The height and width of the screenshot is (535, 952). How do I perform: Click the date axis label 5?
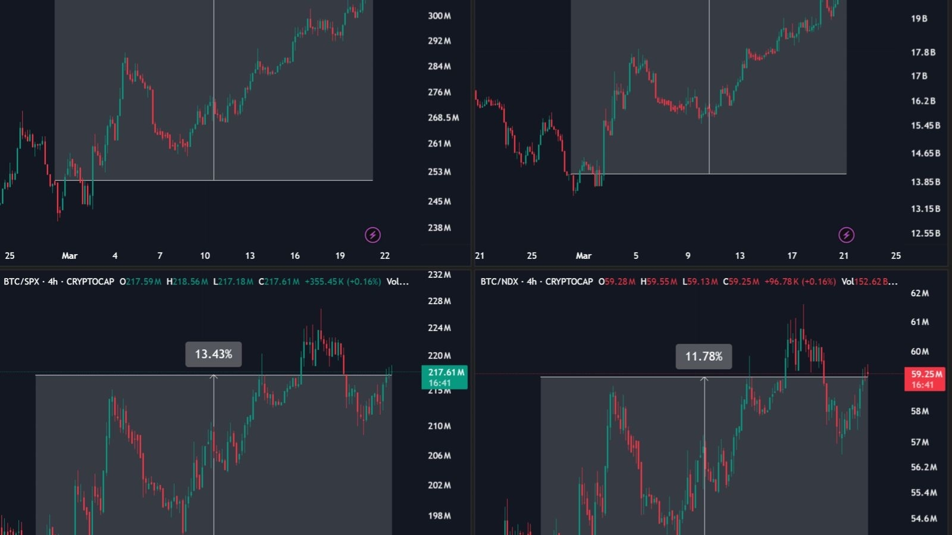[x=636, y=256]
